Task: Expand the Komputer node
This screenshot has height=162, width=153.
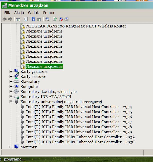Action: click(x=11, y=86)
